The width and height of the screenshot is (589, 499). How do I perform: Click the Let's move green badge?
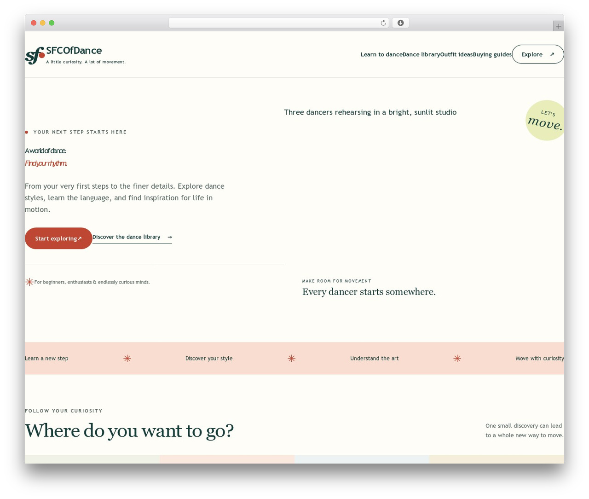coord(545,120)
